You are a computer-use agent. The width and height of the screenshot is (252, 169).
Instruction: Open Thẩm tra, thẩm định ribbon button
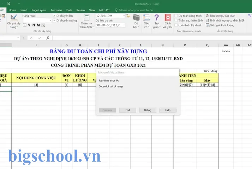click(86, 22)
